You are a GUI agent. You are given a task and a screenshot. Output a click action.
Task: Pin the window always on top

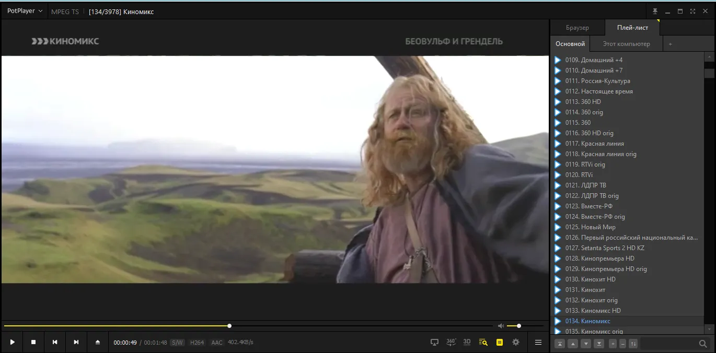(655, 11)
